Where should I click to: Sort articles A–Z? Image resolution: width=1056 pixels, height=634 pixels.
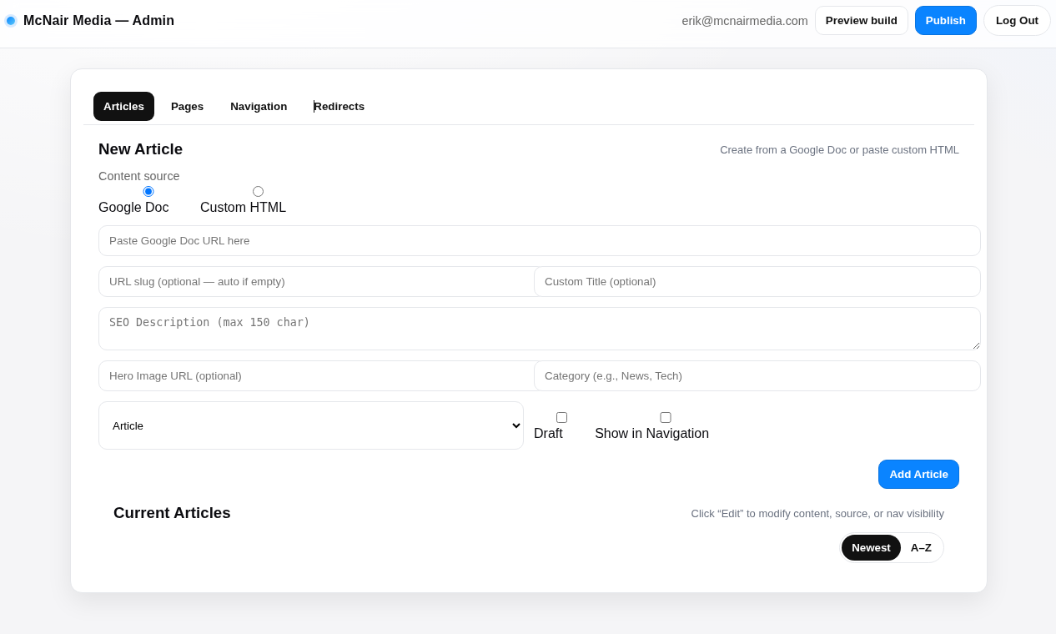[921, 548]
